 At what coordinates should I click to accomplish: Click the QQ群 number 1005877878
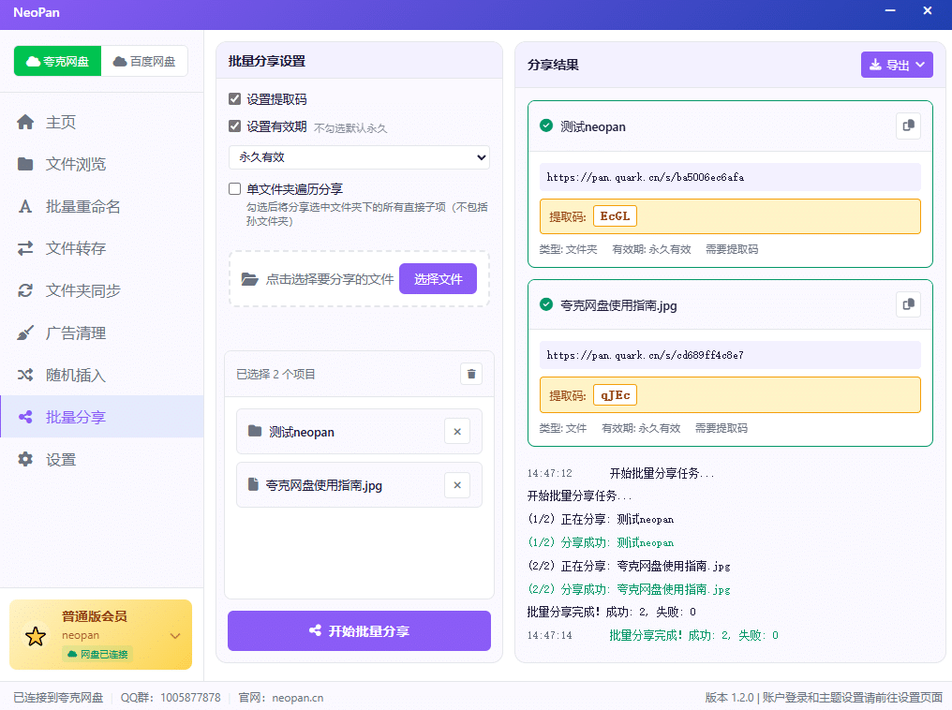coord(190,698)
